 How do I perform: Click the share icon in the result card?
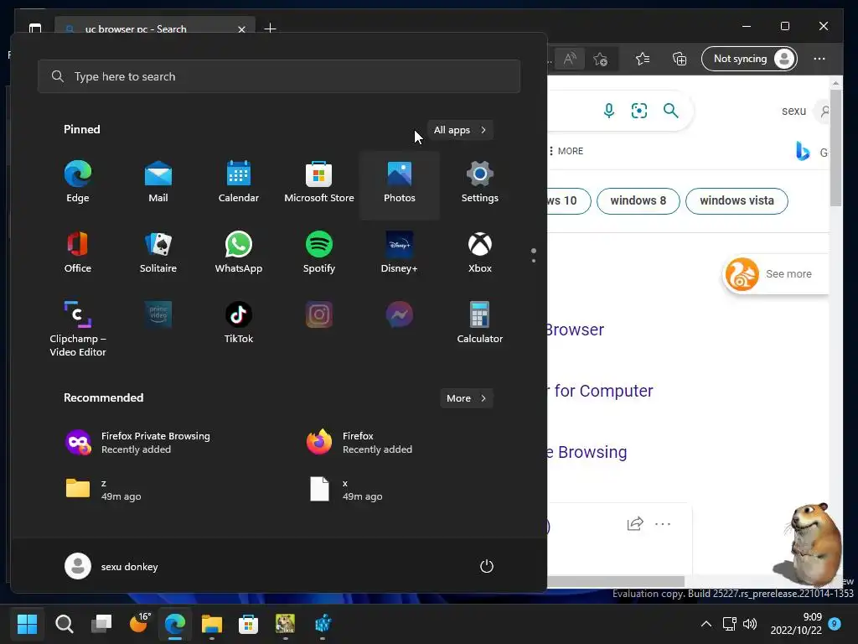(635, 524)
